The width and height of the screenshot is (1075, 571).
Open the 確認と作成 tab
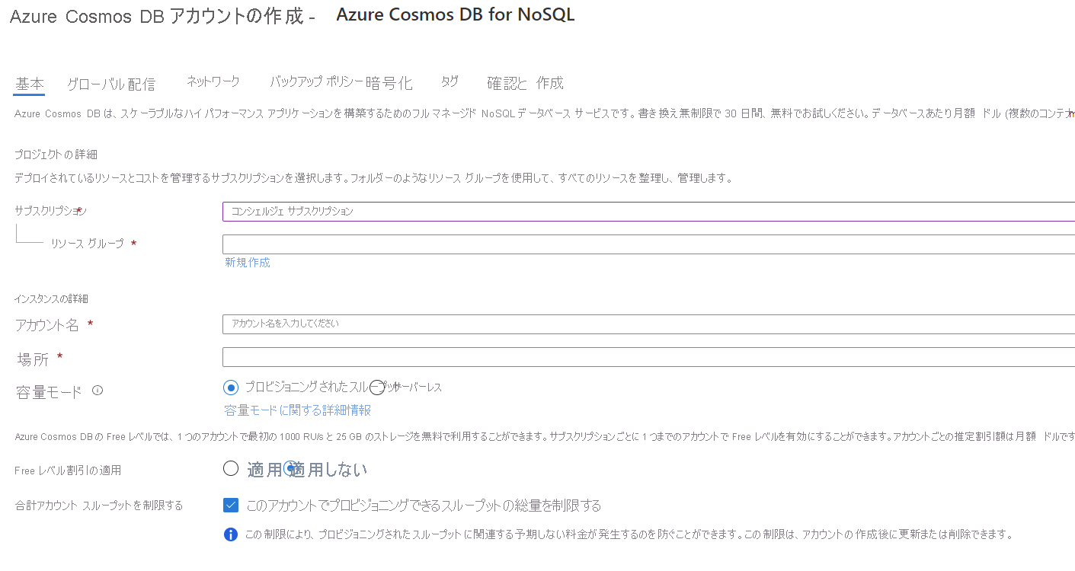526,83
